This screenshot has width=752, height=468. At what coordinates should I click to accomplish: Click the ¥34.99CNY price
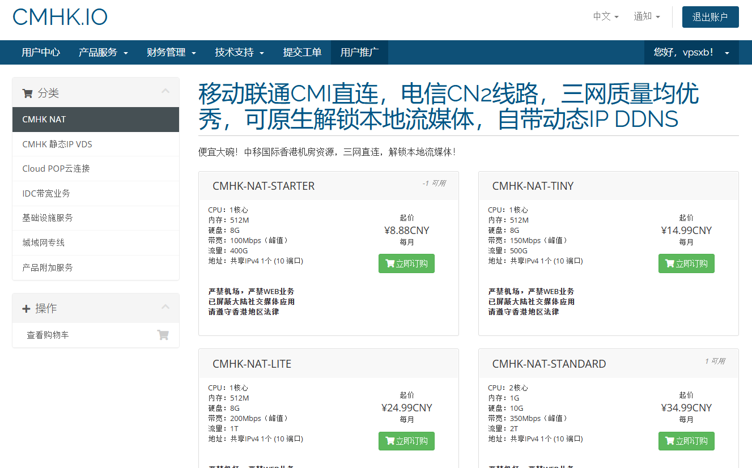pyautogui.click(x=686, y=408)
